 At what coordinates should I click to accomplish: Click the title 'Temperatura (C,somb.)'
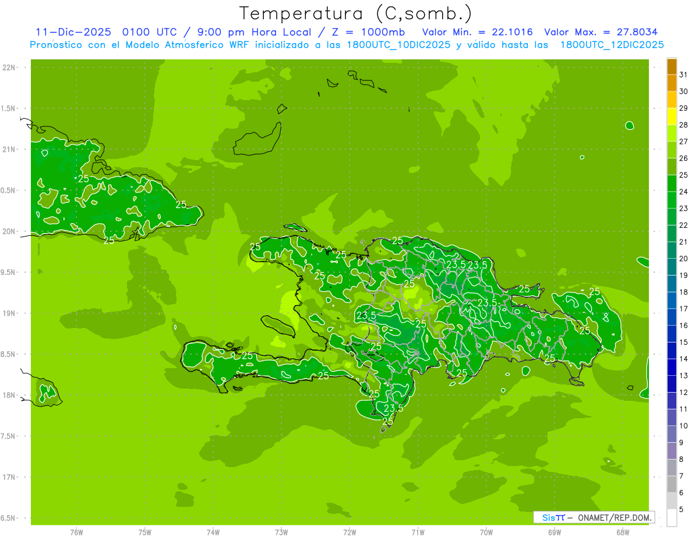click(x=355, y=13)
